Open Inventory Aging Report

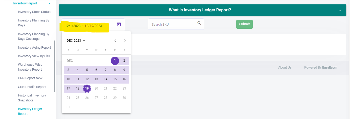click(x=34, y=48)
